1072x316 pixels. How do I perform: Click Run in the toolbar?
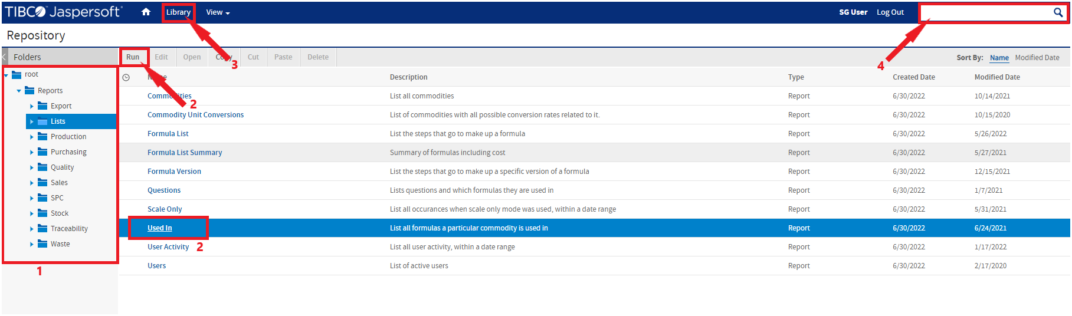pos(133,57)
